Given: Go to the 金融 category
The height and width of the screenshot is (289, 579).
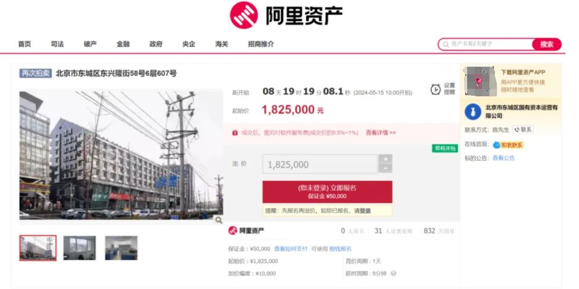Looking at the screenshot, I should point(123,44).
